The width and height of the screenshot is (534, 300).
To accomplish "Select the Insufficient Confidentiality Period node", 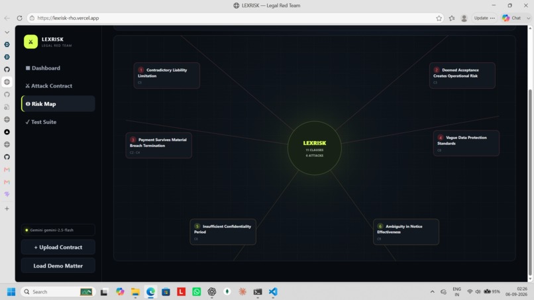I will click(223, 232).
